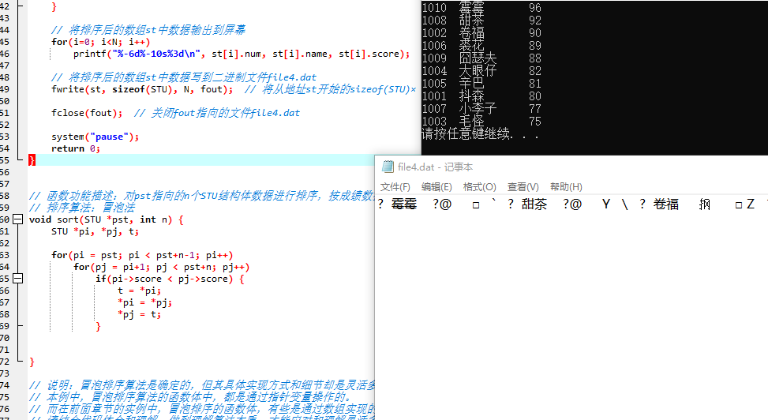This screenshot has height=420, width=768.
Task: Click the 请按任意键继续 prompt in console
Action: (x=481, y=133)
